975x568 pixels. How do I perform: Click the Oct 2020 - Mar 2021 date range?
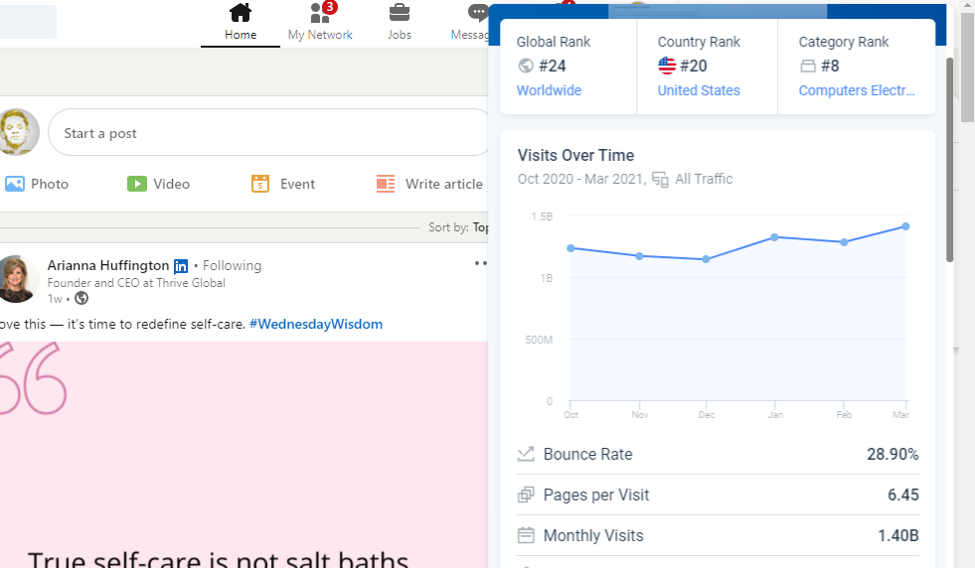579,179
